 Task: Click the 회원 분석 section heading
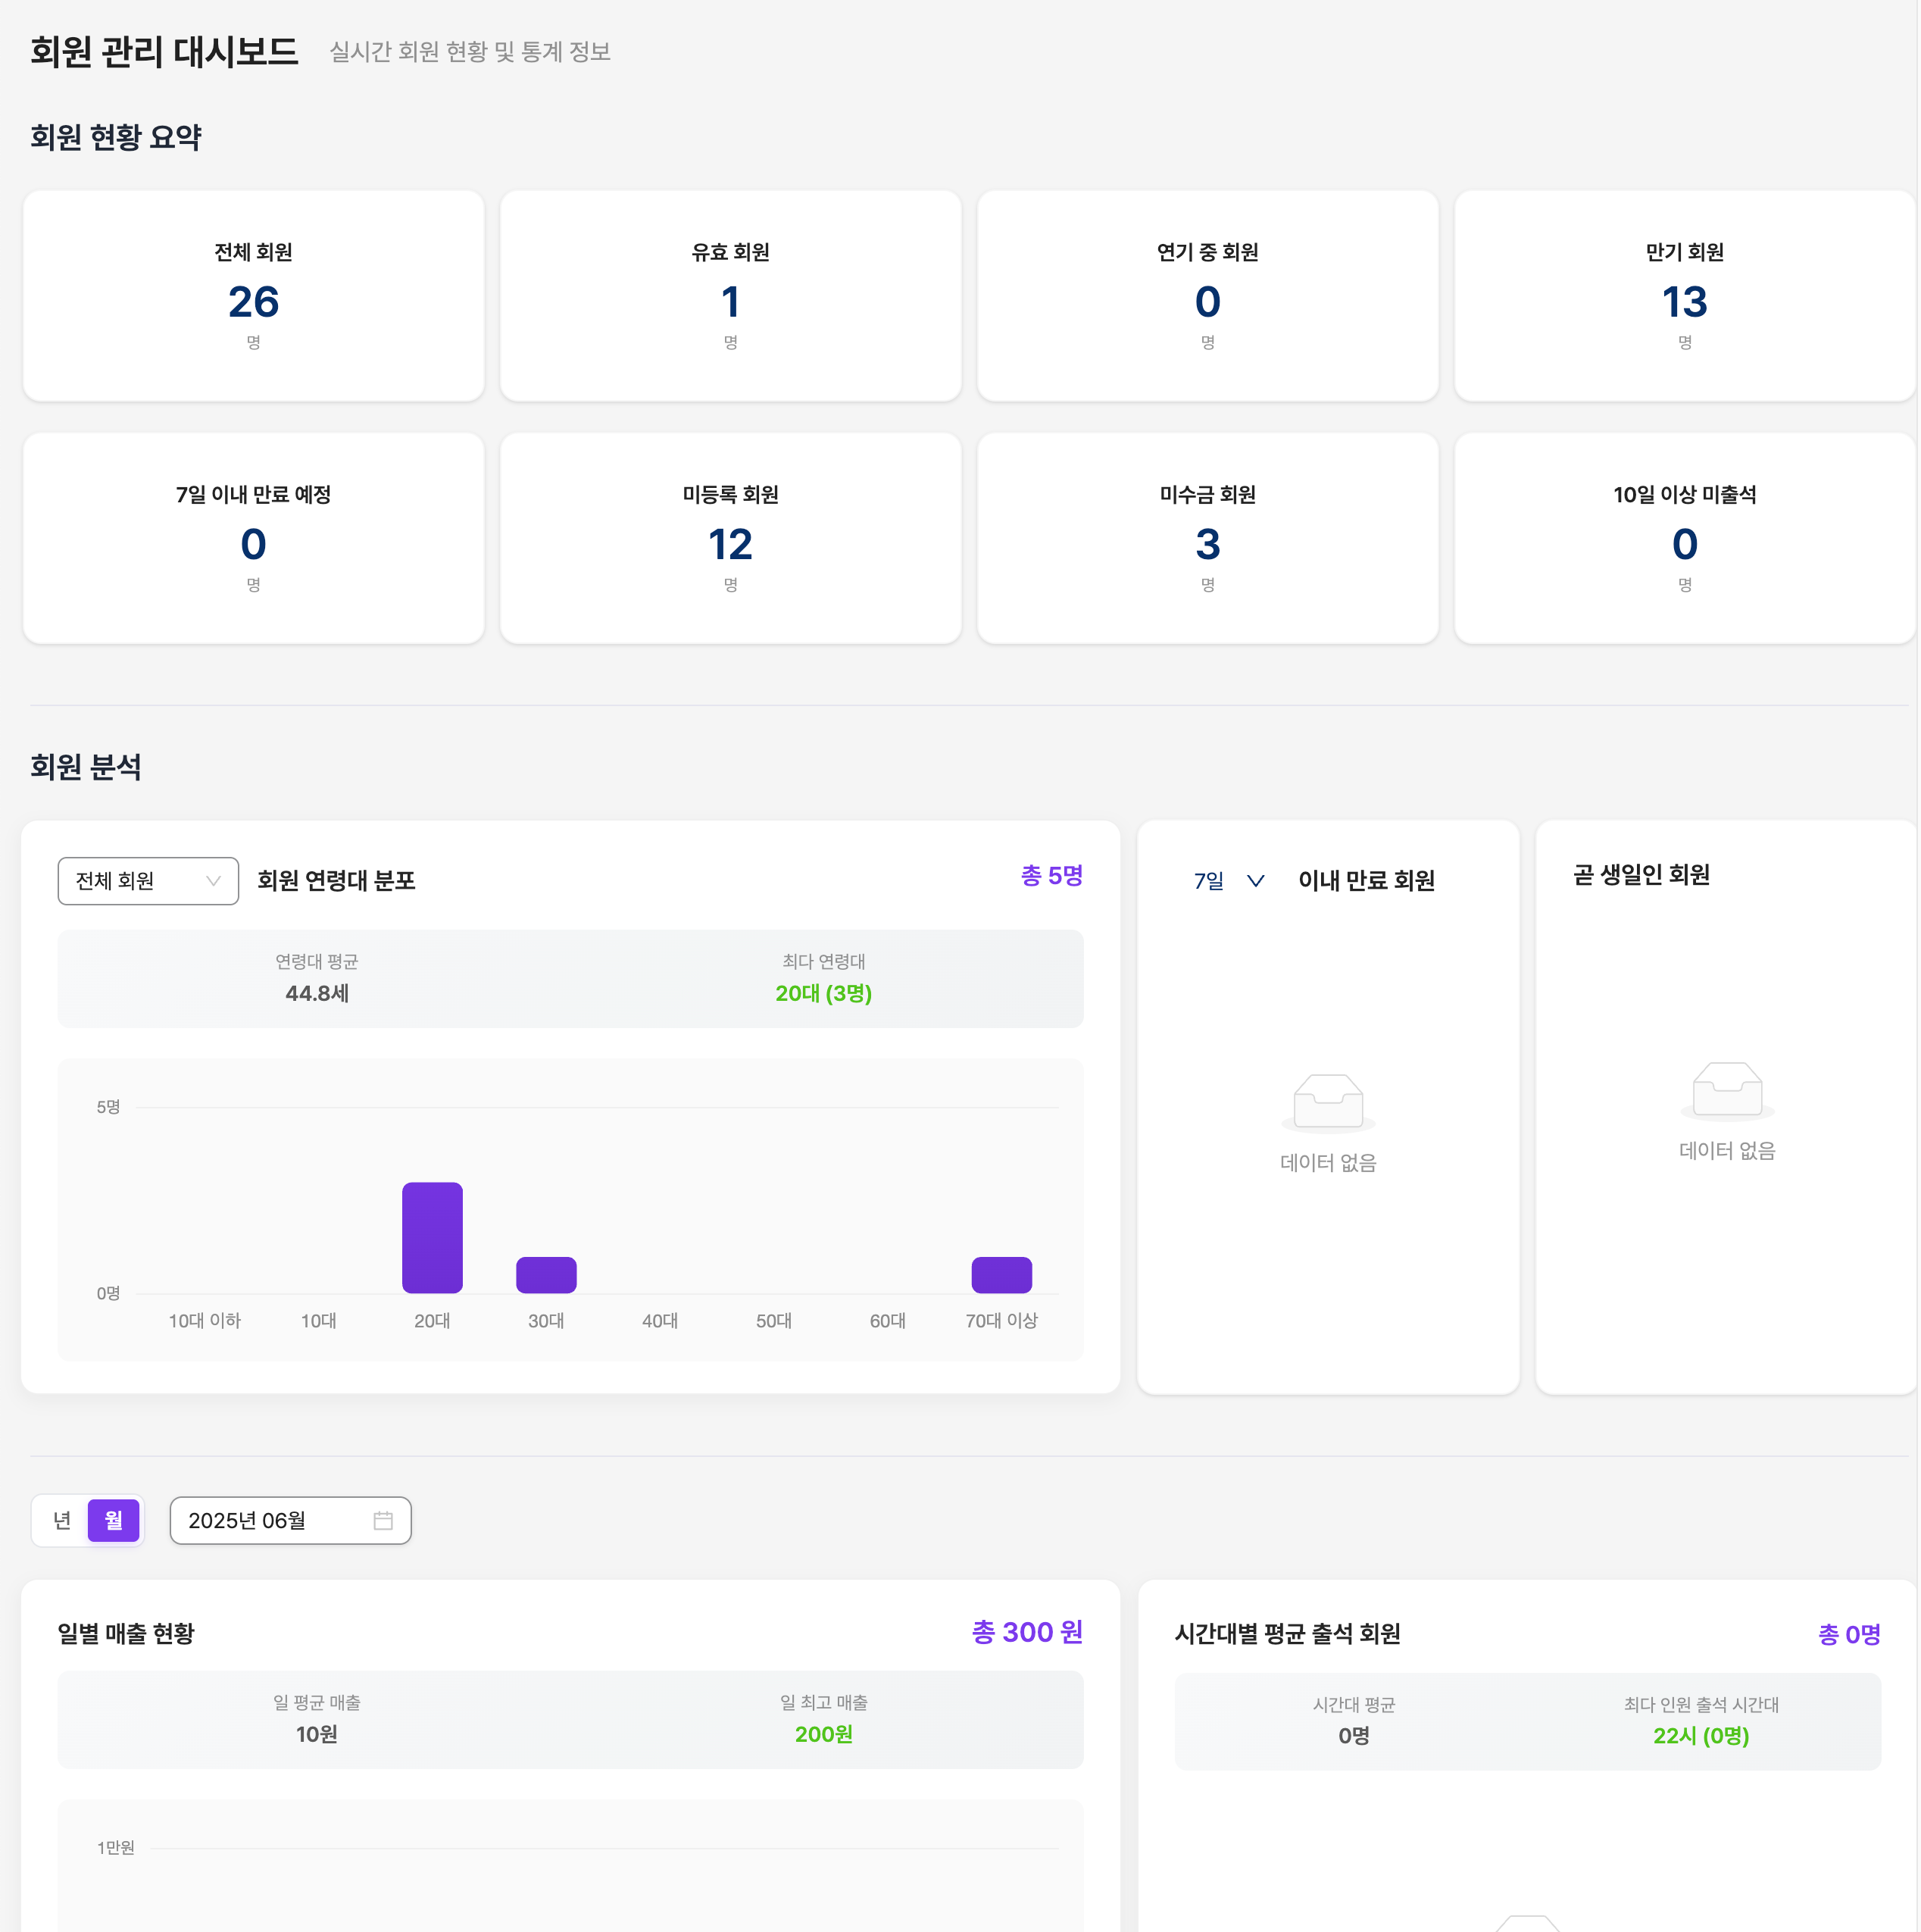(x=86, y=768)
